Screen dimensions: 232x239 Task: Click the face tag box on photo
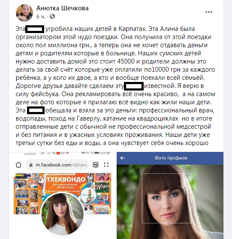click(167, 198)
